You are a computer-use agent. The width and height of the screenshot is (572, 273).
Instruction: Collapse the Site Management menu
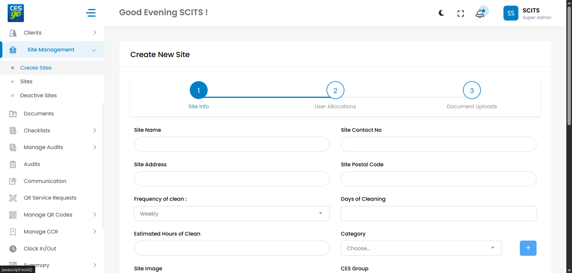pyautogui.click(x=94, y=50)
